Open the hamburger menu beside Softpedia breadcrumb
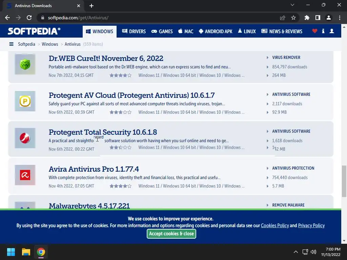Viewport: 347px width, 260px height. pyautogui.click(x=11, y=44)
